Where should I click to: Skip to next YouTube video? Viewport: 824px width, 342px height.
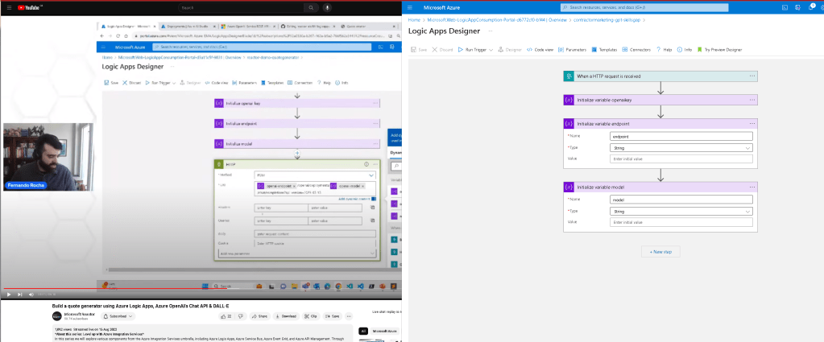(20, 295)
